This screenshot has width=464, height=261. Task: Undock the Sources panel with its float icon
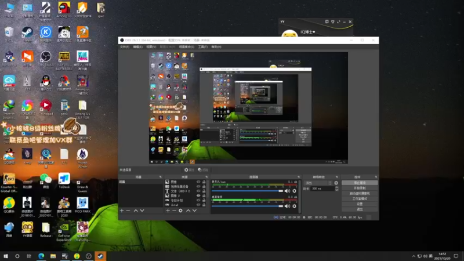[x=206, y=177]
